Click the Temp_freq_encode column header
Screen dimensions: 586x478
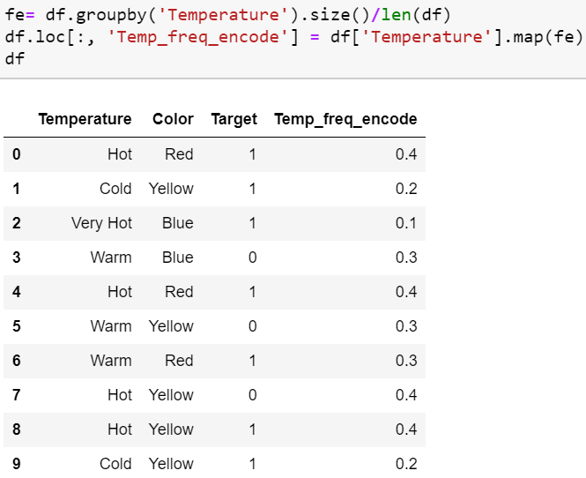tap(345, 119)
